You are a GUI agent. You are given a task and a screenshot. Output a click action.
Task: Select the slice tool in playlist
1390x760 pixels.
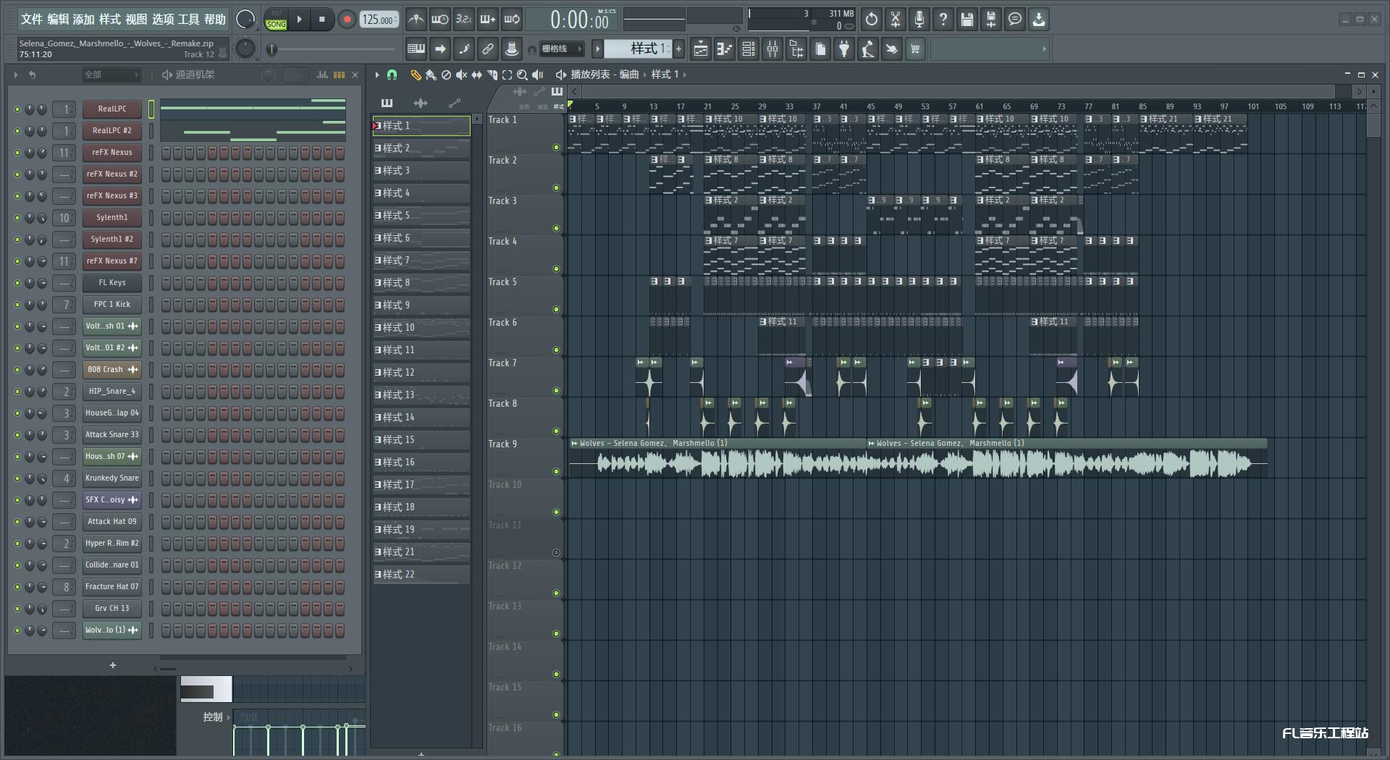[492, 75]
